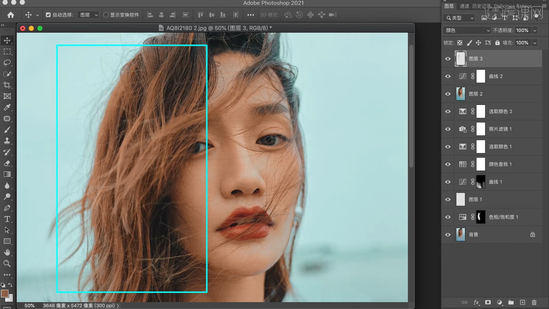Select the Type tool
Viewport: 549px width, 309px height.
click(x=7, y=219)
